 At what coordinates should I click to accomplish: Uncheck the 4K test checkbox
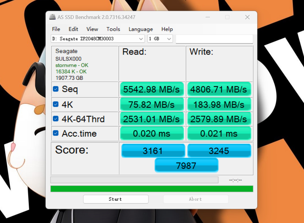click(x=56, y=104)
